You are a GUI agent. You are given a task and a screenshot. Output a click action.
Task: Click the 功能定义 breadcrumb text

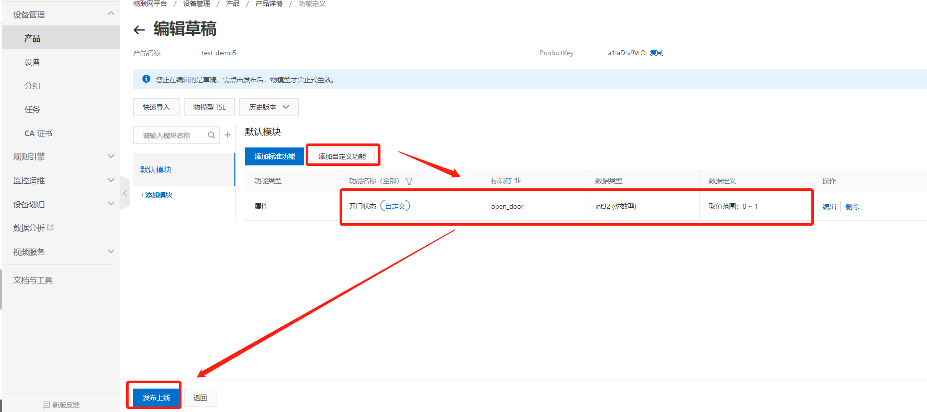point(312,3)
